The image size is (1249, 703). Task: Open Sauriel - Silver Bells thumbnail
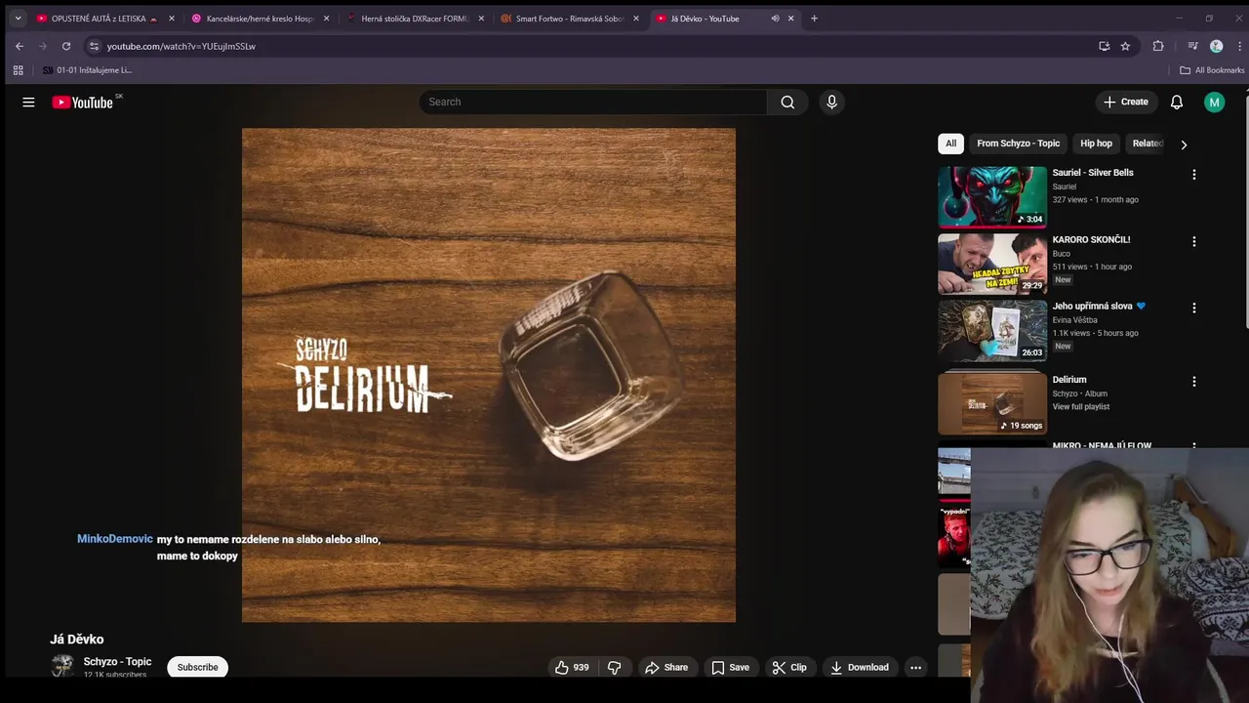992,196
